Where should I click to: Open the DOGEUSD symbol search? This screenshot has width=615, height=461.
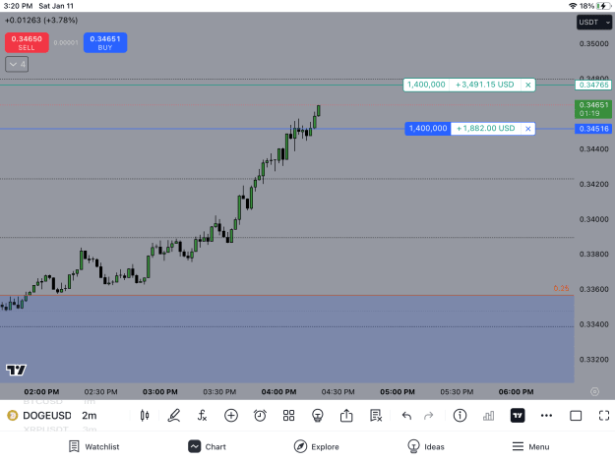point(47,416)
